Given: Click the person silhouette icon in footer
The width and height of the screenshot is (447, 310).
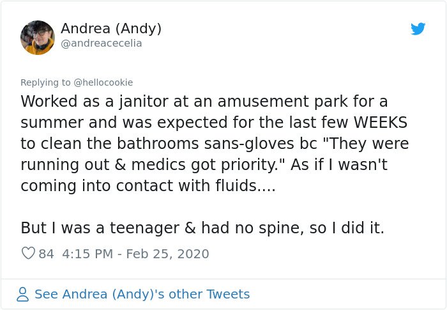Looking at the screenshot, I should click(x=23, y=294).
